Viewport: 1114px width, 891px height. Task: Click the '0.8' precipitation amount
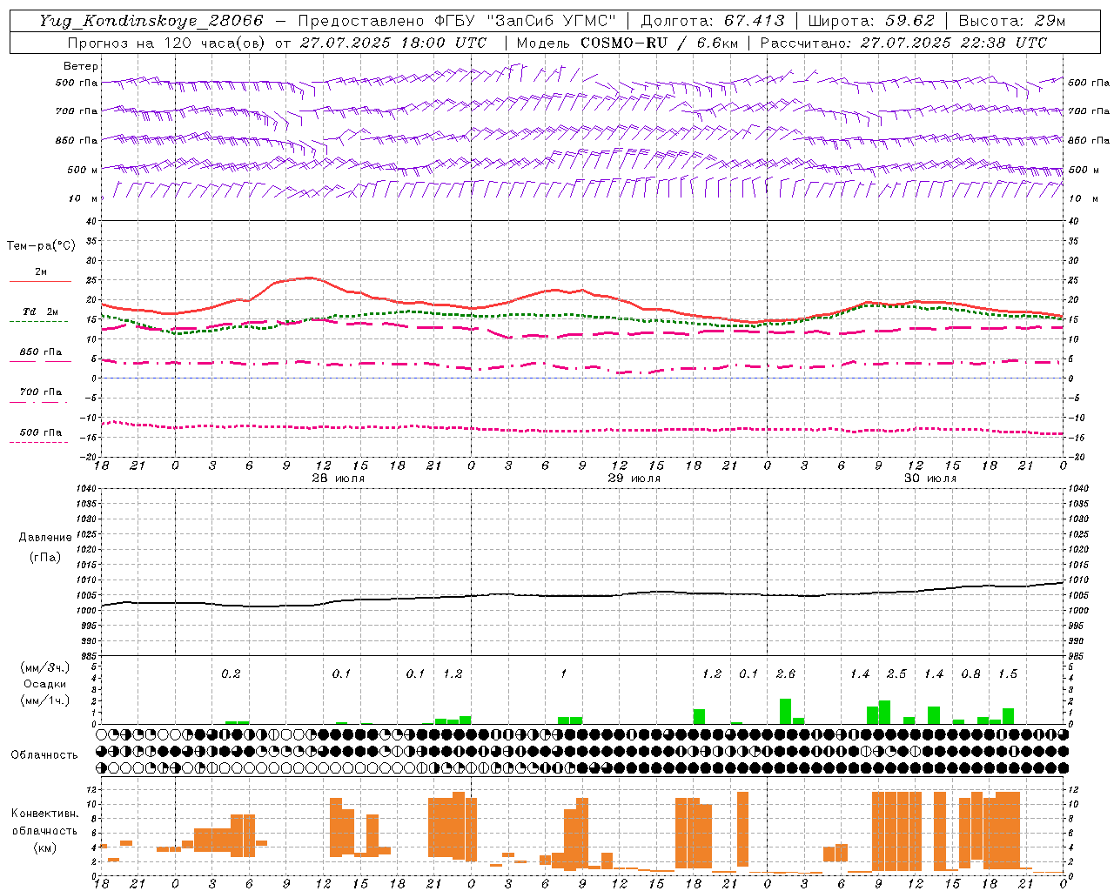[970, 673]
